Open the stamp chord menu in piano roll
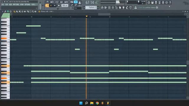This screenshot has height=106, width=189. (11, 11)
